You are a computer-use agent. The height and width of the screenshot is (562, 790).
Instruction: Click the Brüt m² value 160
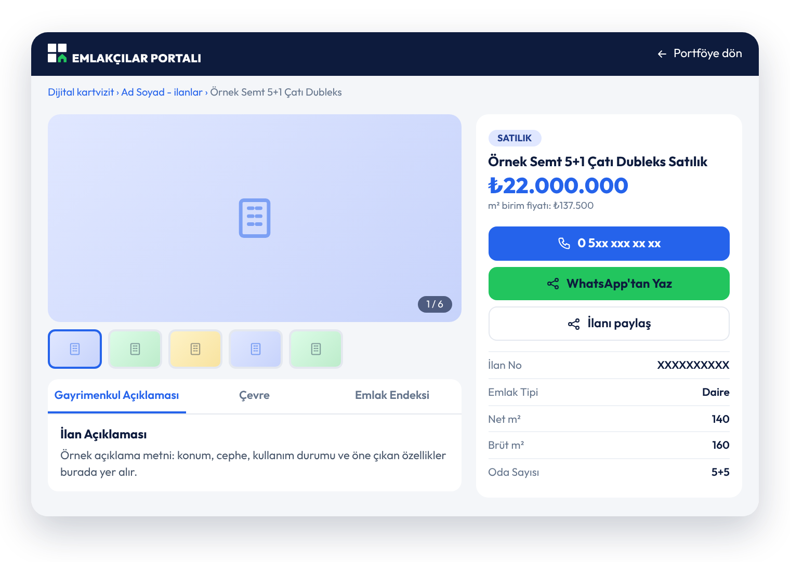point(720,445)
